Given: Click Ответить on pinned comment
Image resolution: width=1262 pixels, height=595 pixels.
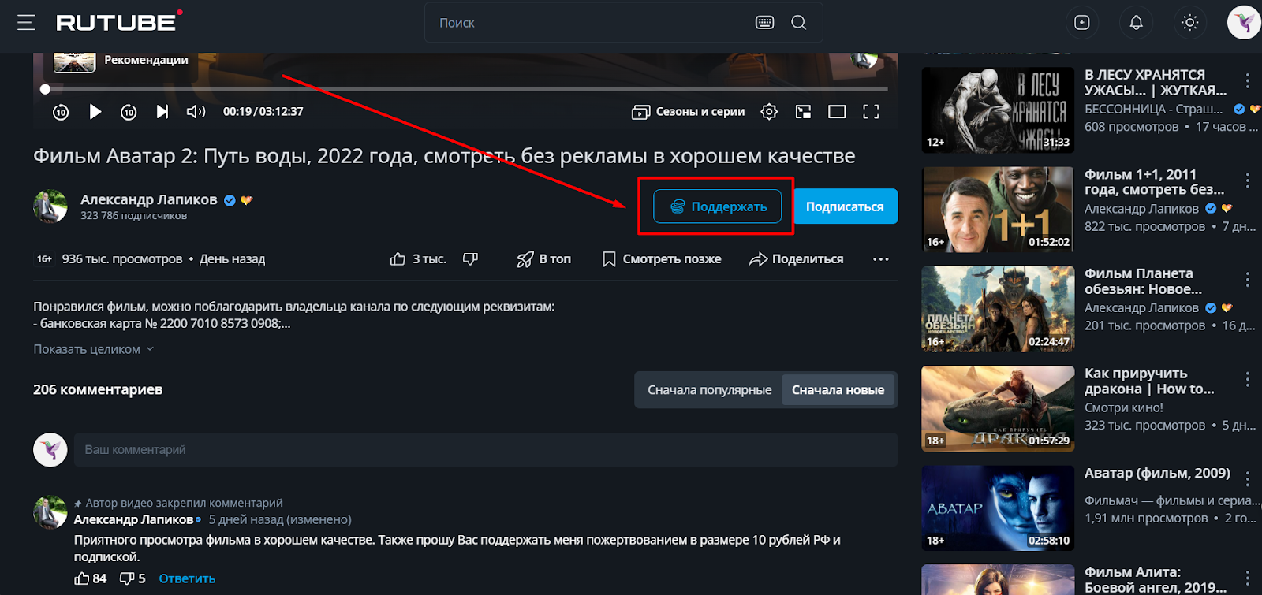Looking at the screenshot, I should point(187,578).
